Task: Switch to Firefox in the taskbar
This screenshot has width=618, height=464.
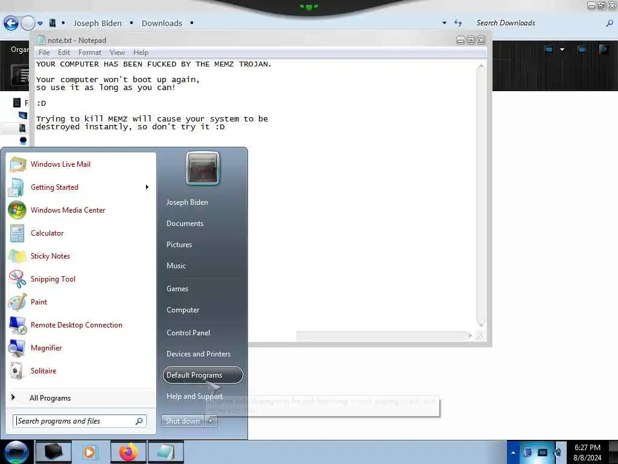Action: 129,452
